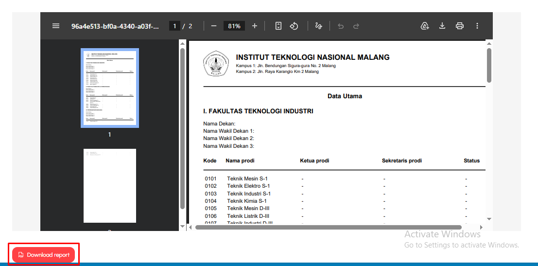Click the 'Nama prodi' column header

[x=240, y=160]
